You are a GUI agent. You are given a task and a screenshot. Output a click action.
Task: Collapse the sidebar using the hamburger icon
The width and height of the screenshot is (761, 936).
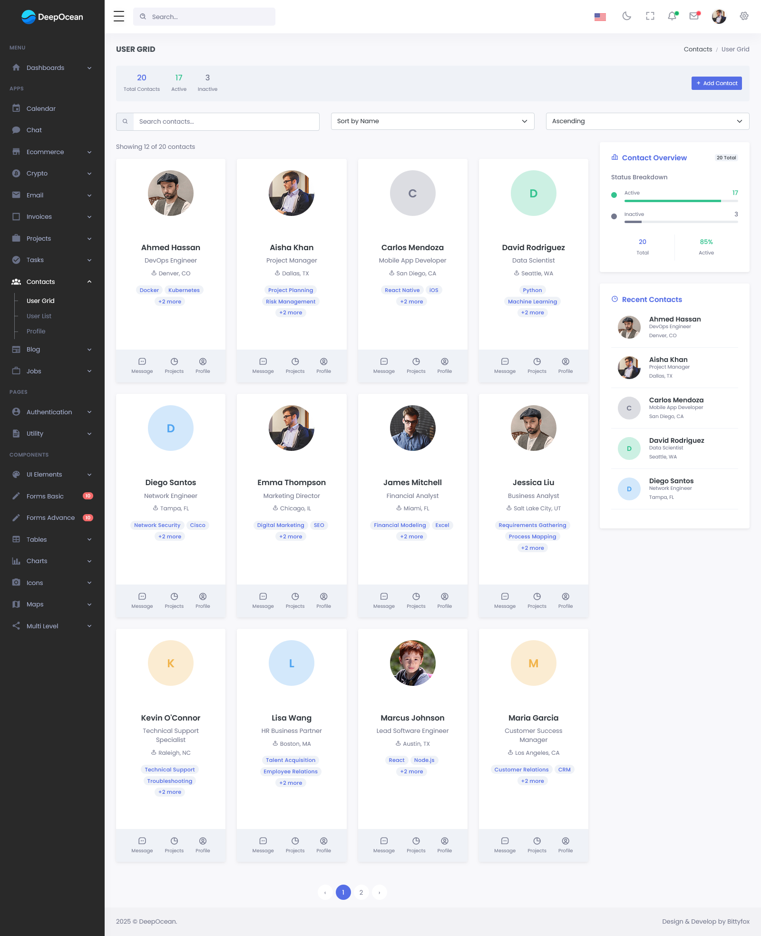point(118,16)
